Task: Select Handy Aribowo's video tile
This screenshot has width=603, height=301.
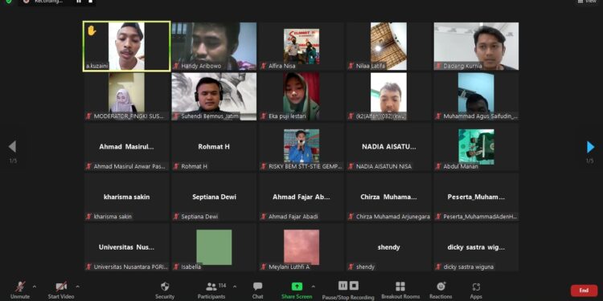Action: (x=214, y=46)
